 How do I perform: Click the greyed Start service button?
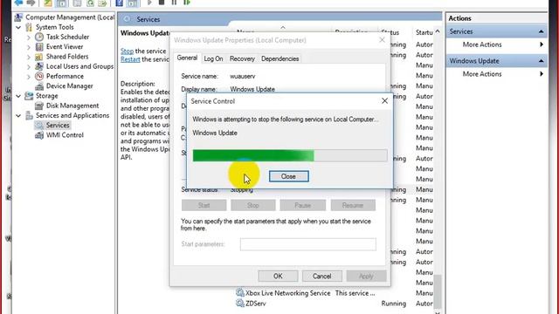click(x=204, y=206)
